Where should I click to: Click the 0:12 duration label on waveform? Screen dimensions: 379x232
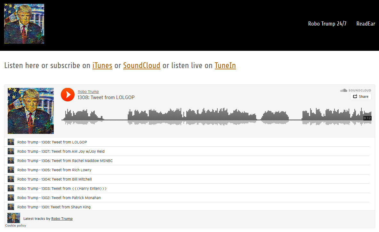(367, 118)
